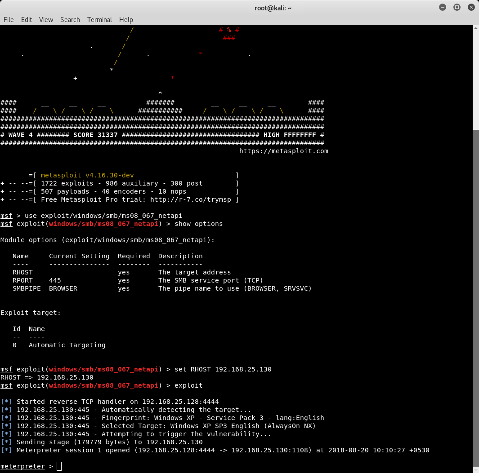Open the View menu

[x=46, y=20]
